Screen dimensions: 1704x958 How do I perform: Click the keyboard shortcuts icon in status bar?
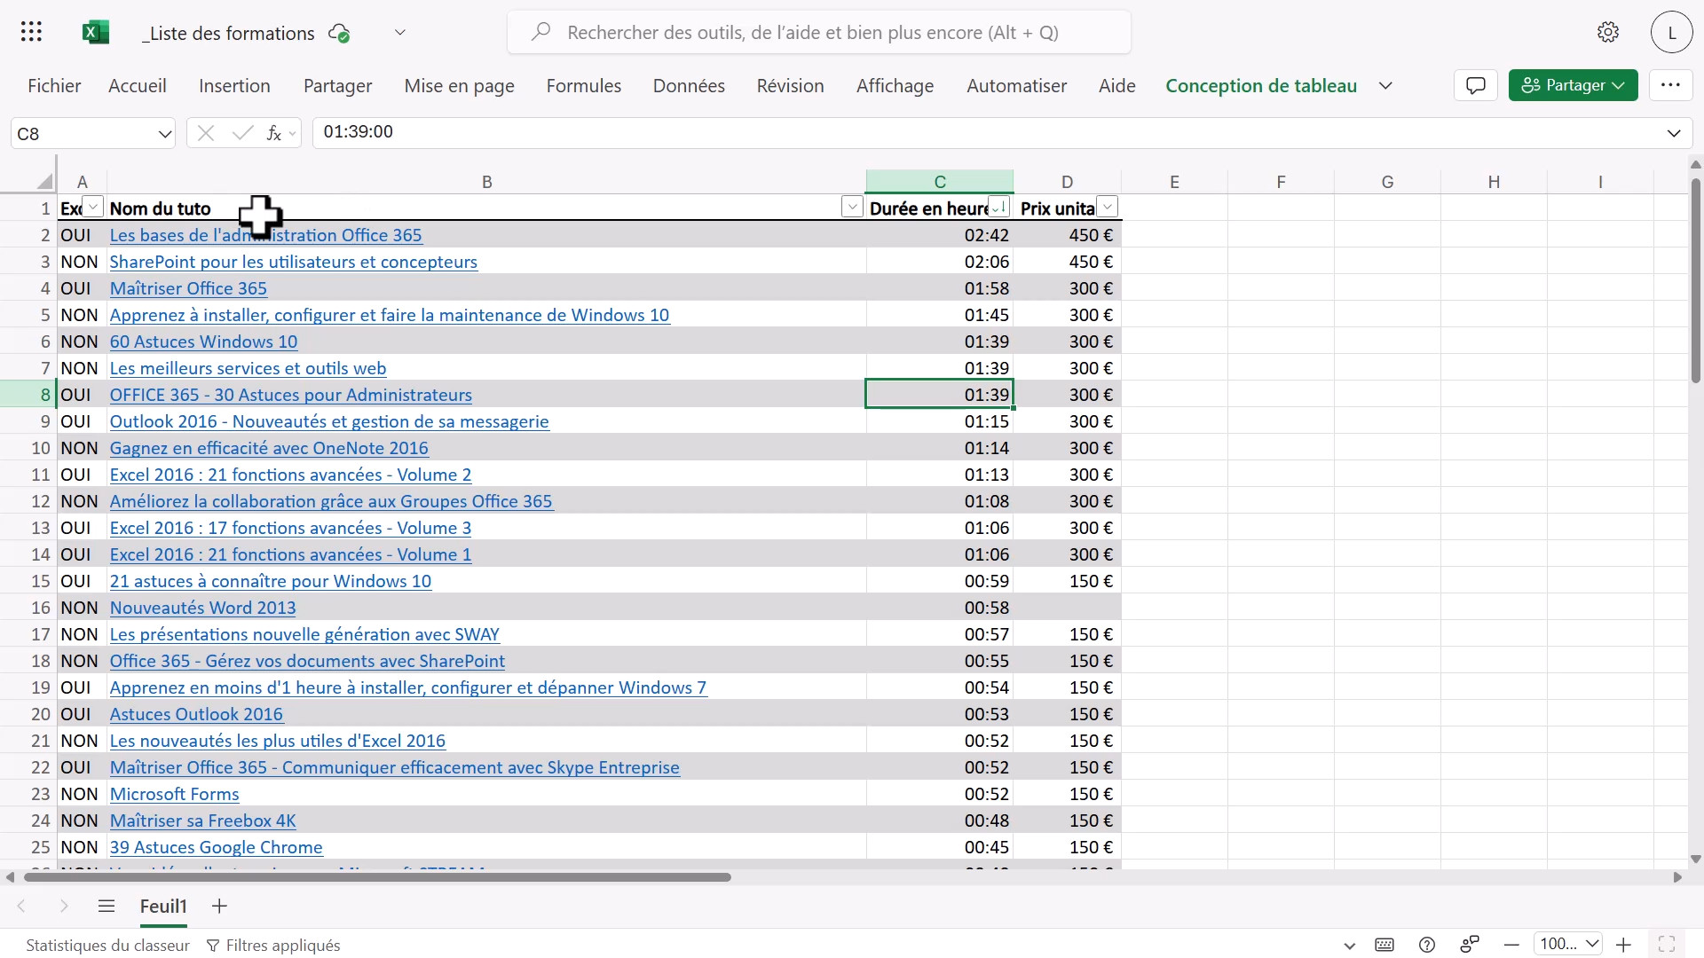point(1384,945)
